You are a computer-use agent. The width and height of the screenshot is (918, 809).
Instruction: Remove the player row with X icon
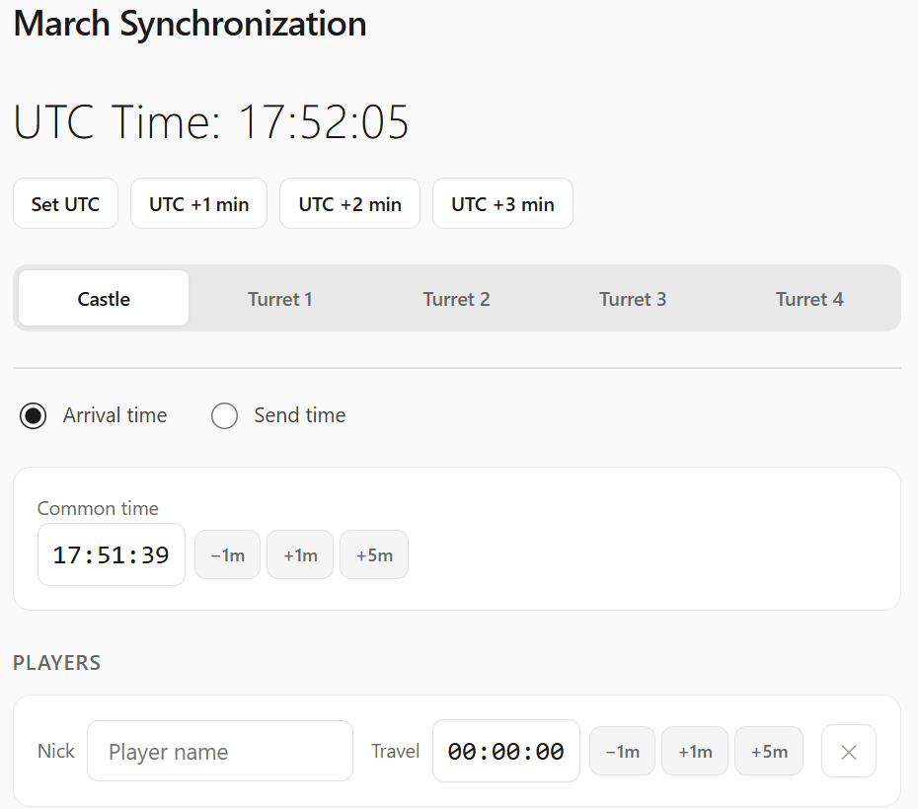pyautogui.click(x=849, y=751)
